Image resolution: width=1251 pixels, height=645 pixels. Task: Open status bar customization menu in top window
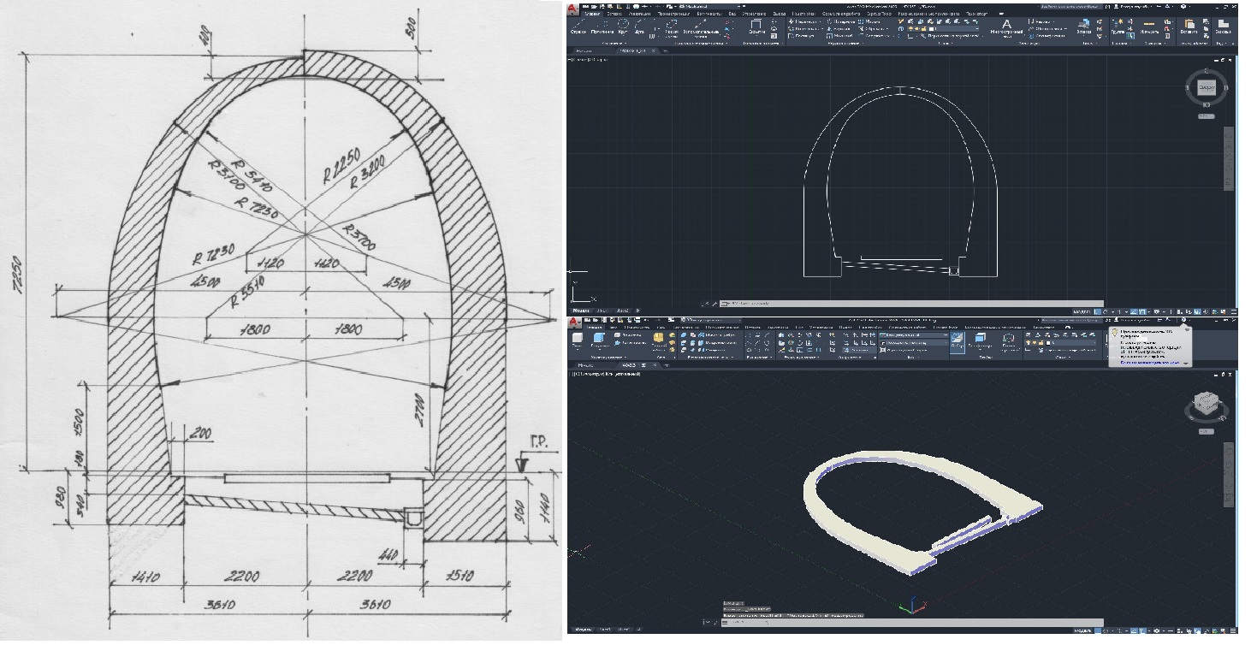pyautogui.click(x=1235, y=311)
